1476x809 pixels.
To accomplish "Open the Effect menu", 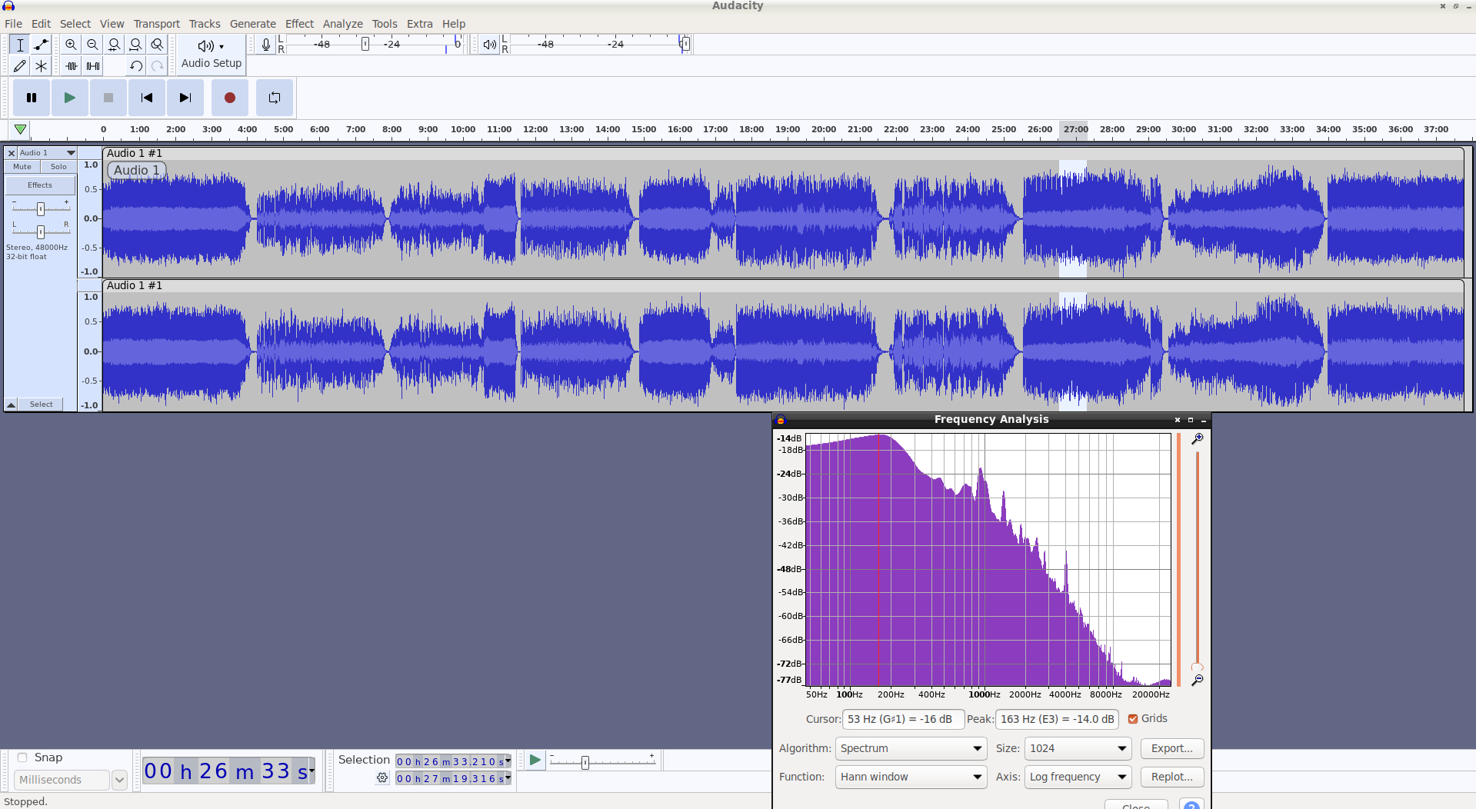I will coord(300,24).
